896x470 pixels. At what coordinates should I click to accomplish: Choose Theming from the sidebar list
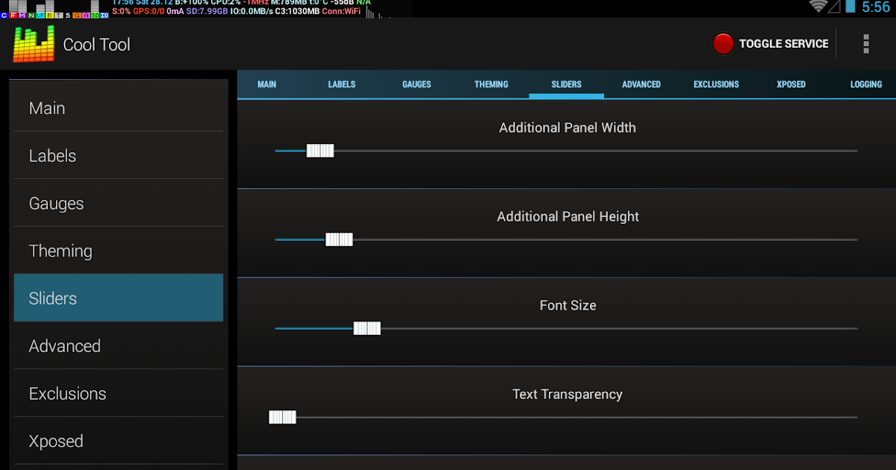point(119,251)
